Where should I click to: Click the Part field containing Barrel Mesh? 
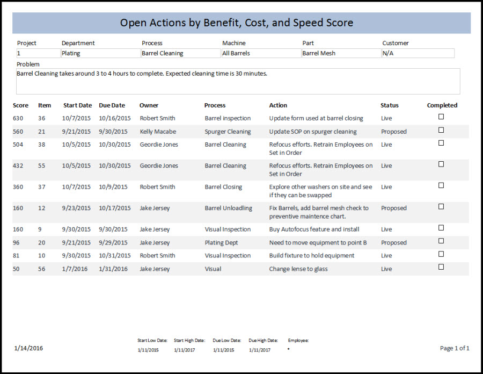[341, 53]
